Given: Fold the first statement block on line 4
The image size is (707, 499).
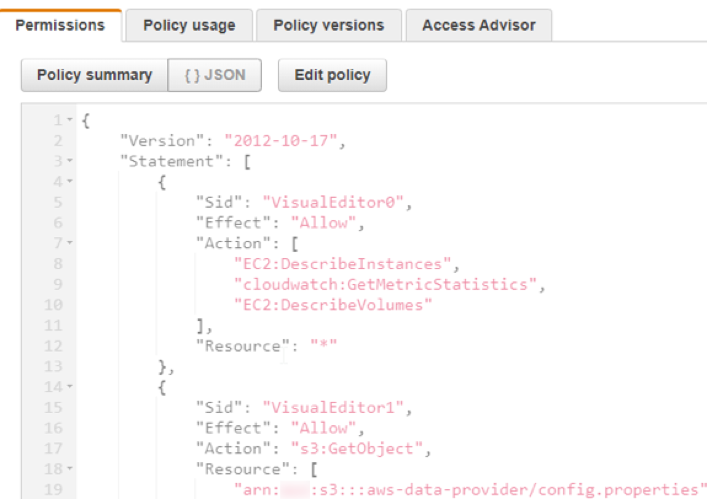Looking at the screenshot, I should [x=69, y=182].
